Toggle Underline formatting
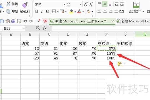The height and width of the screenshot is (100, 150). point(47,11)
